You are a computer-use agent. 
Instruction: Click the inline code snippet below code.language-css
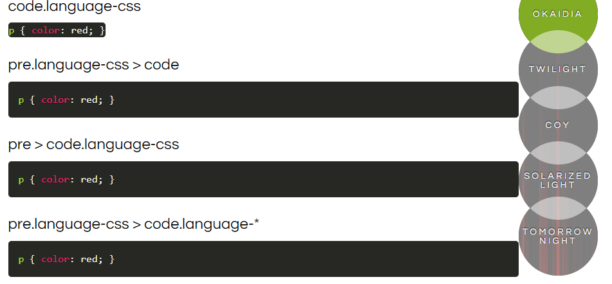57,30
